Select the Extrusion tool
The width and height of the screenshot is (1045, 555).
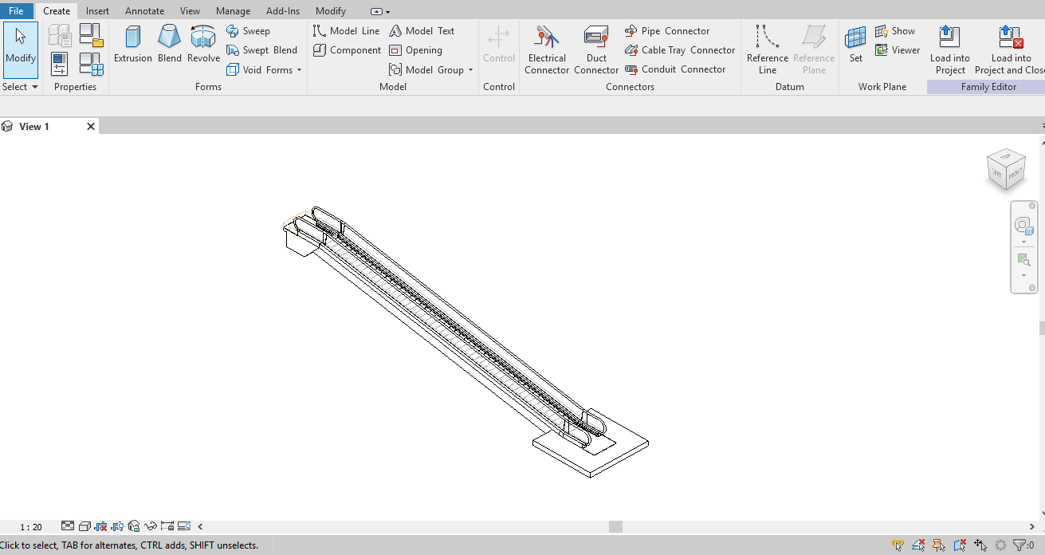133,45
